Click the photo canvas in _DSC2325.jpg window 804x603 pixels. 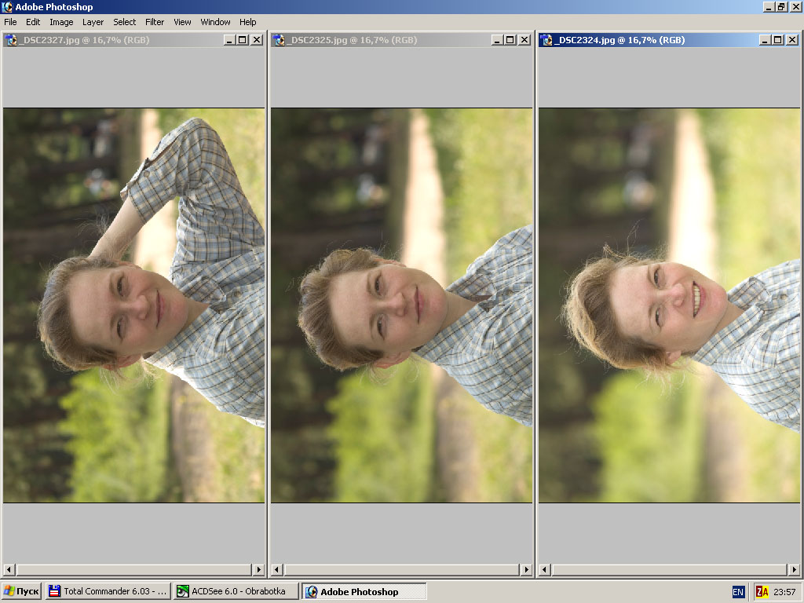401,305
